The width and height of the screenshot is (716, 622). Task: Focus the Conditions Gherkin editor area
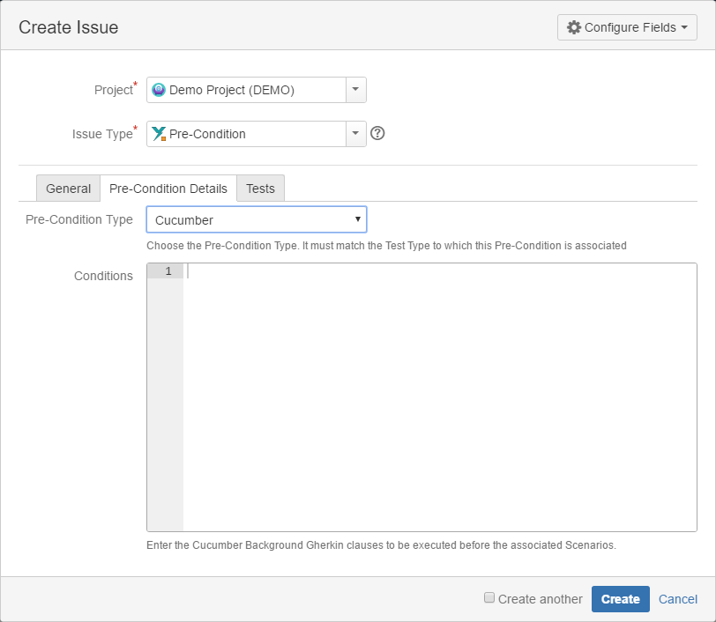tap(440, 397)
